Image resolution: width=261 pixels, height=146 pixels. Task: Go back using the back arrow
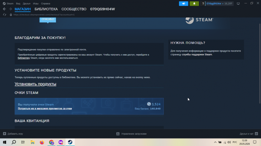pos(4,9)
